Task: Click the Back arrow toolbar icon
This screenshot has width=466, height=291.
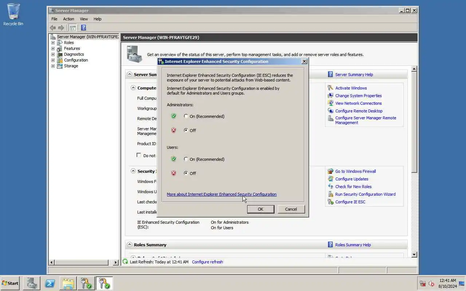Action: pos(53,28)
